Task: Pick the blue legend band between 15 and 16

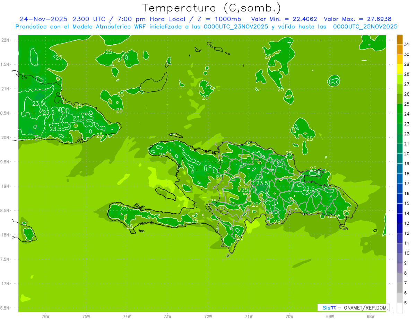Action: pos(400,198)
